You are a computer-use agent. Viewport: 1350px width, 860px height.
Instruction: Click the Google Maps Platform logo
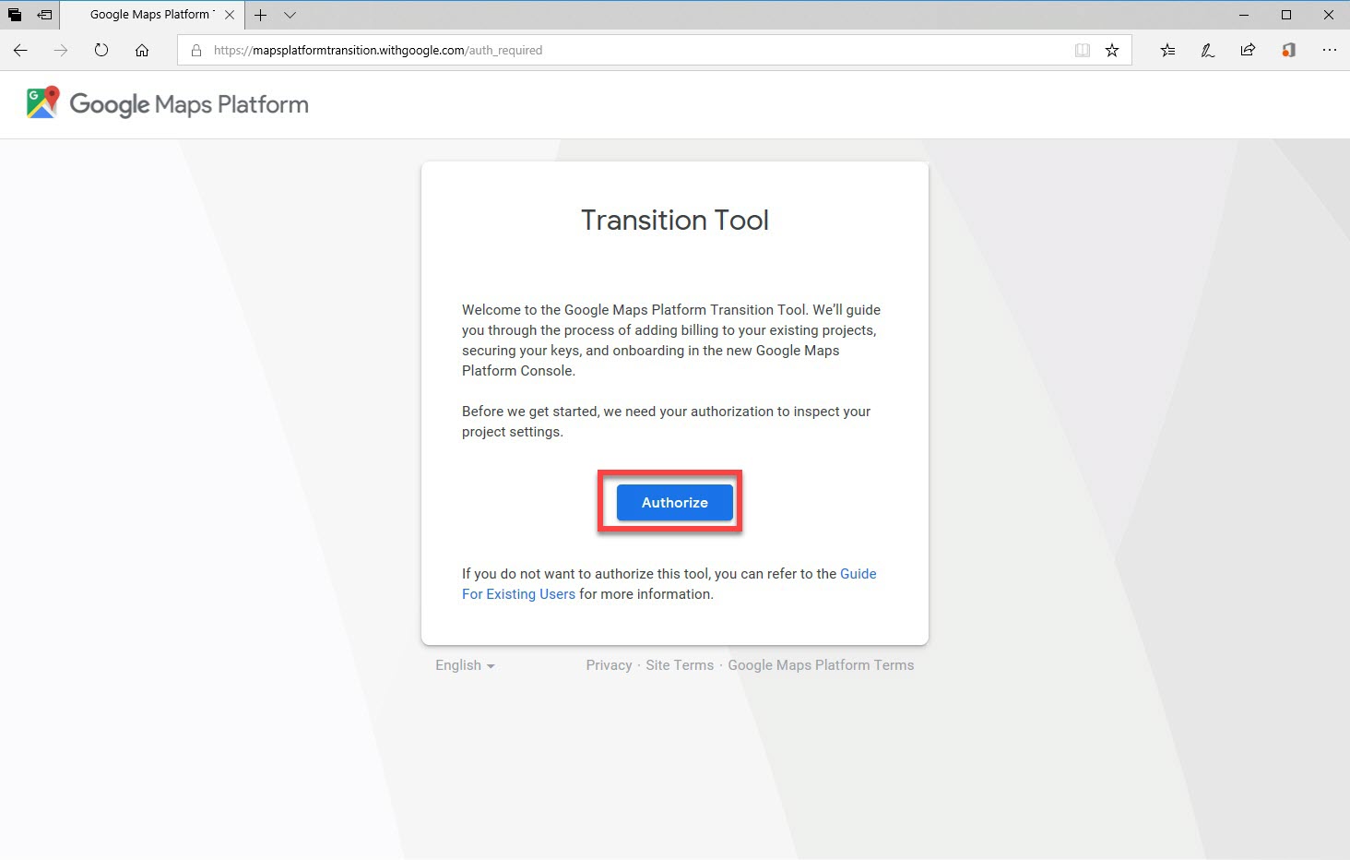[x=167, y=103]
